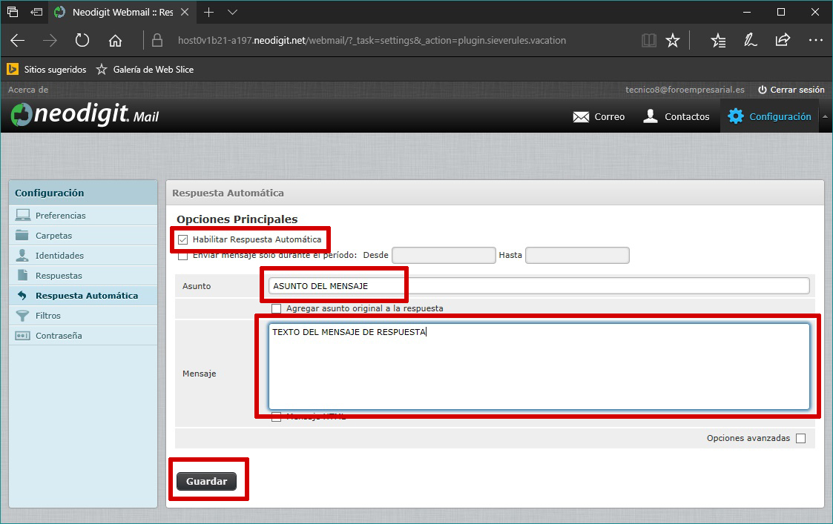Show tab preview chevron
The image size is (833, 524).
click(x=232, y=12)
